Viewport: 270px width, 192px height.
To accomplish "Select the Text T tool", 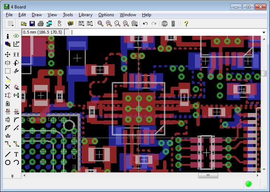I will click(16, 154).
